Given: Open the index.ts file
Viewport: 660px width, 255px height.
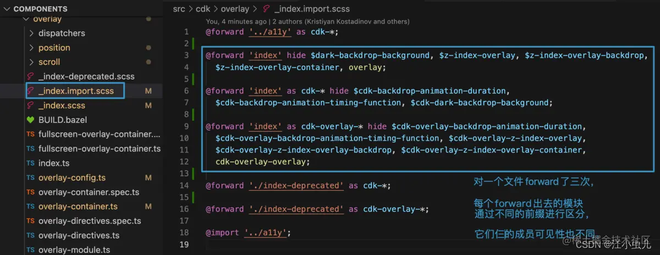Looking at the screenshot, I should 54,163.
